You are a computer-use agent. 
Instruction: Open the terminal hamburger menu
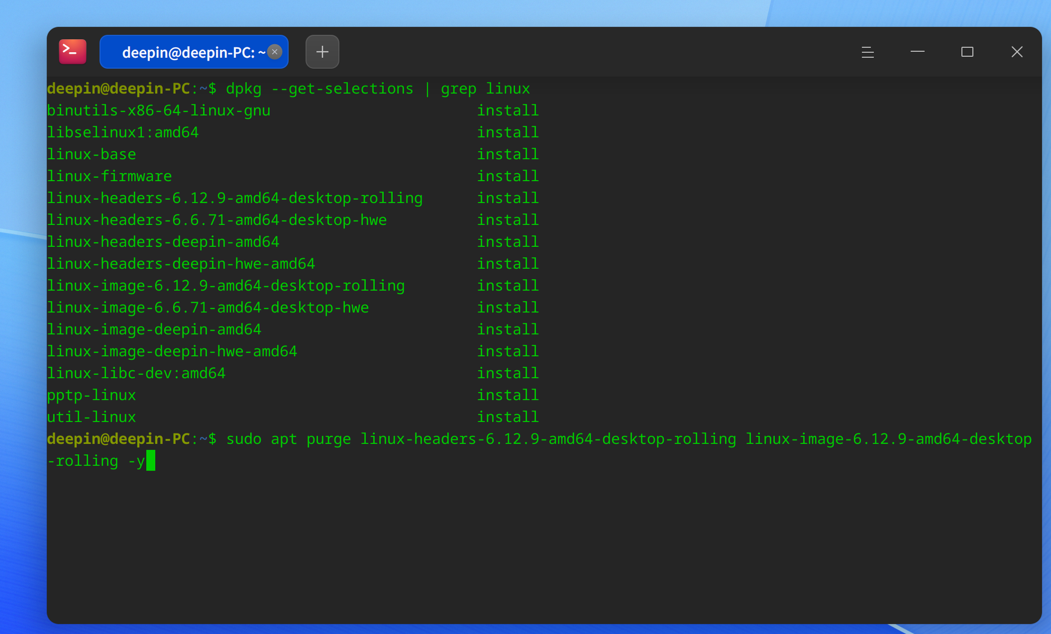(x=867, y=52)
